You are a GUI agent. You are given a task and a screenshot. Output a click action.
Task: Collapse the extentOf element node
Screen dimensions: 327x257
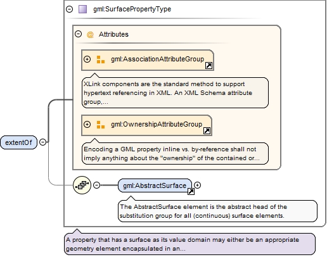coord(42,142)
